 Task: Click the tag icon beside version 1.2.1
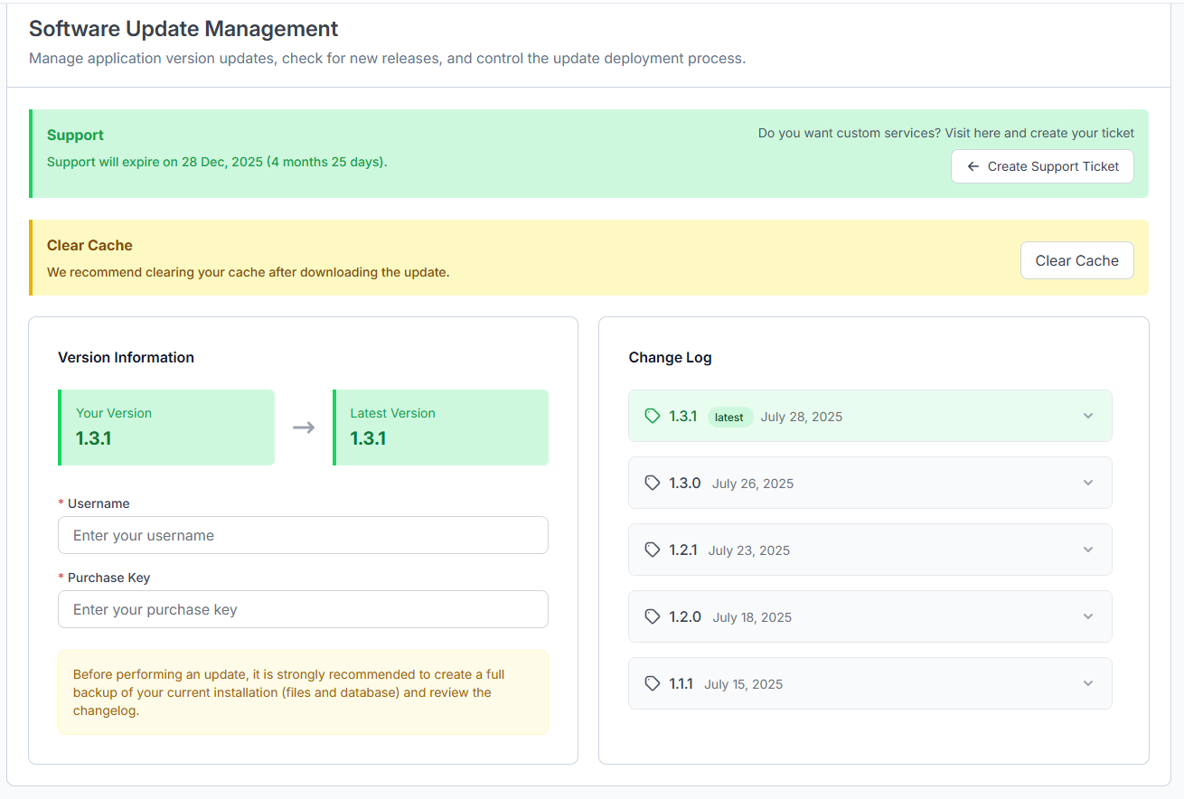point(653,550)
